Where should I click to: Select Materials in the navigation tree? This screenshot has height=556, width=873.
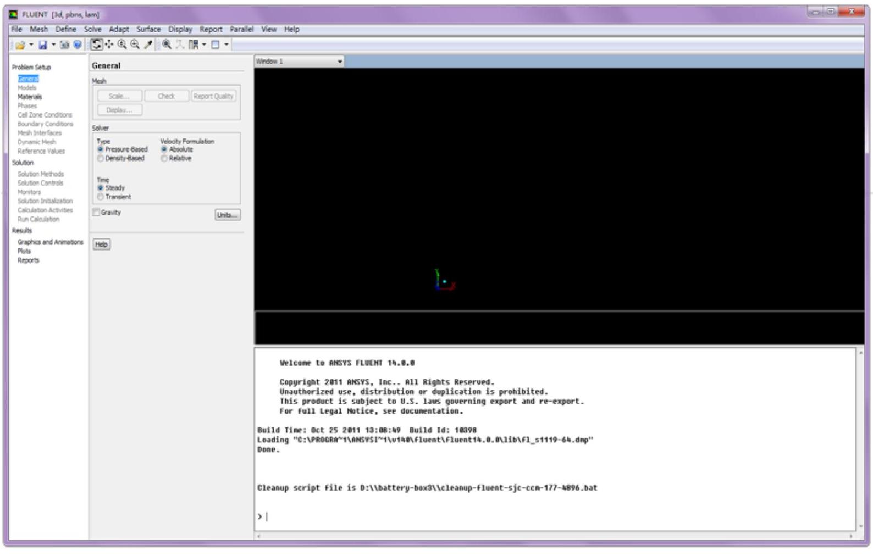coord(30,97)
